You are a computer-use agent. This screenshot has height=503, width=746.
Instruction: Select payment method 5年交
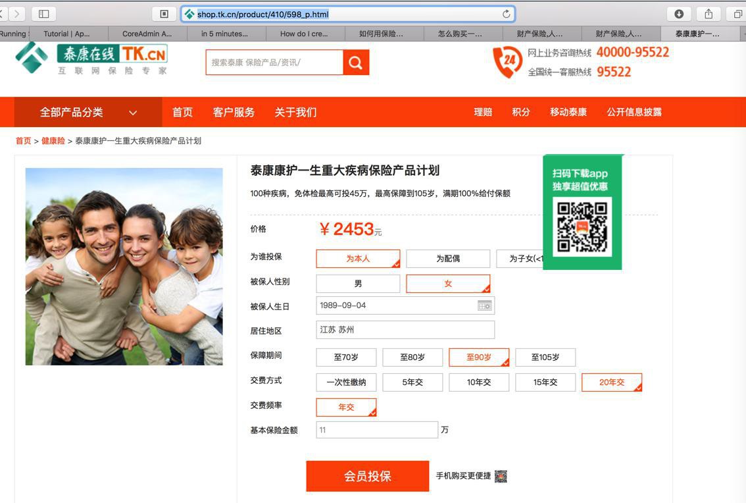pos(412,383)
